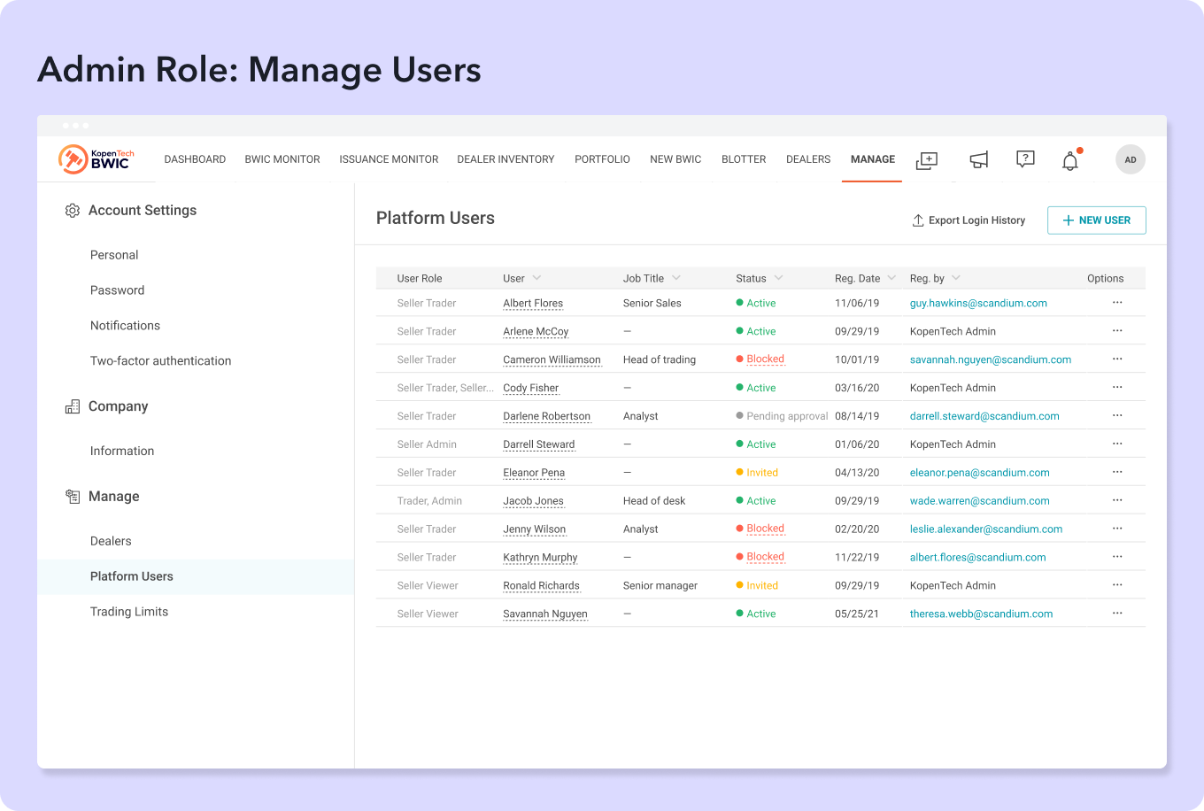Image resolution: width=1204 pixels, height=811 pixels.
Task: Open the AD user avatar menu
Action: pos(1131,159)
